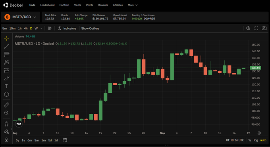The width and height of the screenshot is (270, 147).
Task: Open the emoji icons tool
Action: coord(6,94)
